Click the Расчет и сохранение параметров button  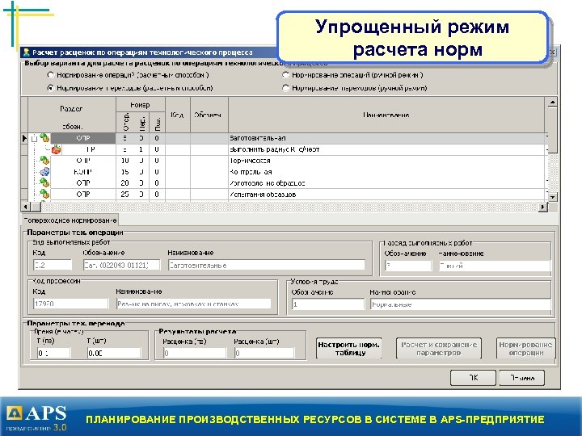point(439,349)
